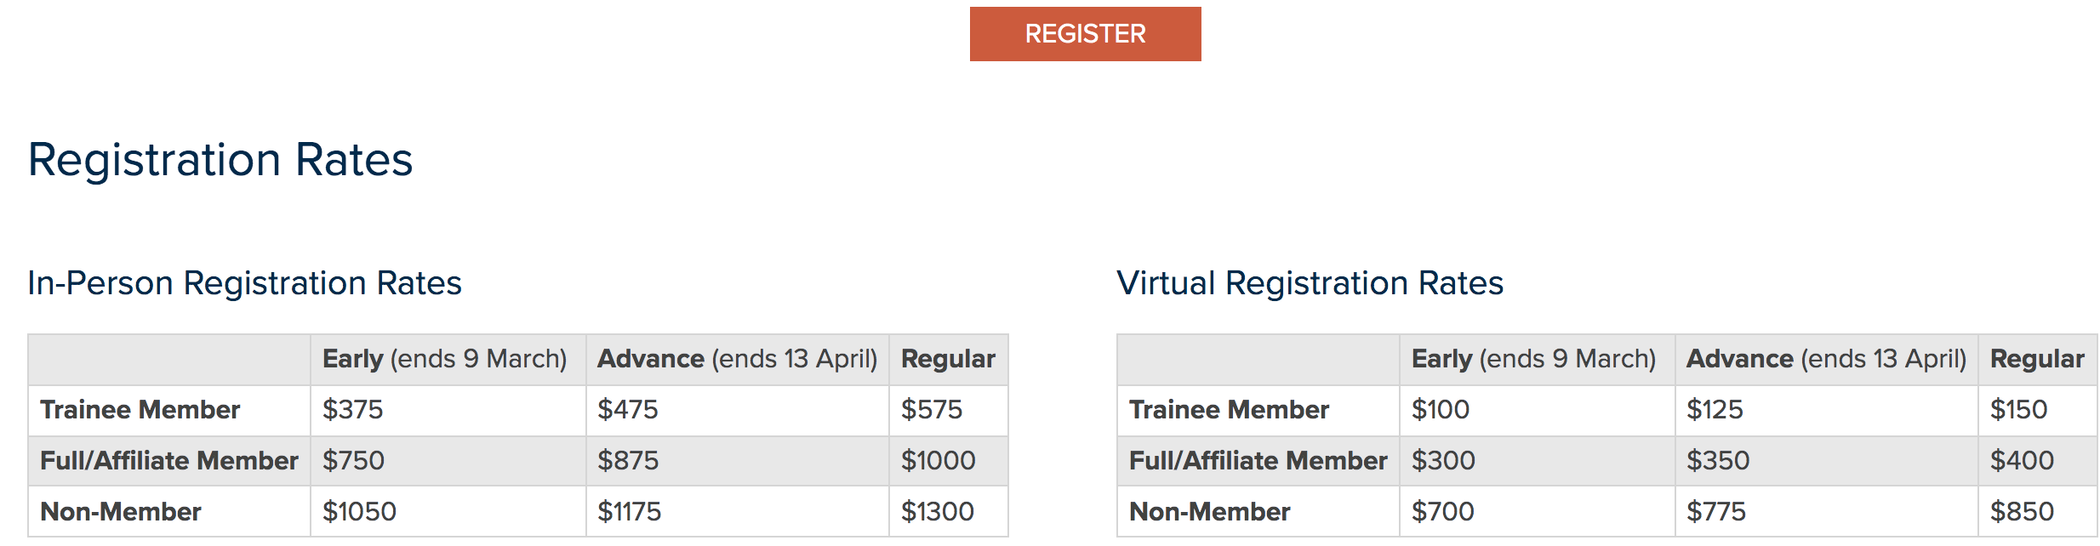Click the In-Person Registration Rates heading
The image size is (2100, 546).
pyautogui.click(x=244, y=283)
